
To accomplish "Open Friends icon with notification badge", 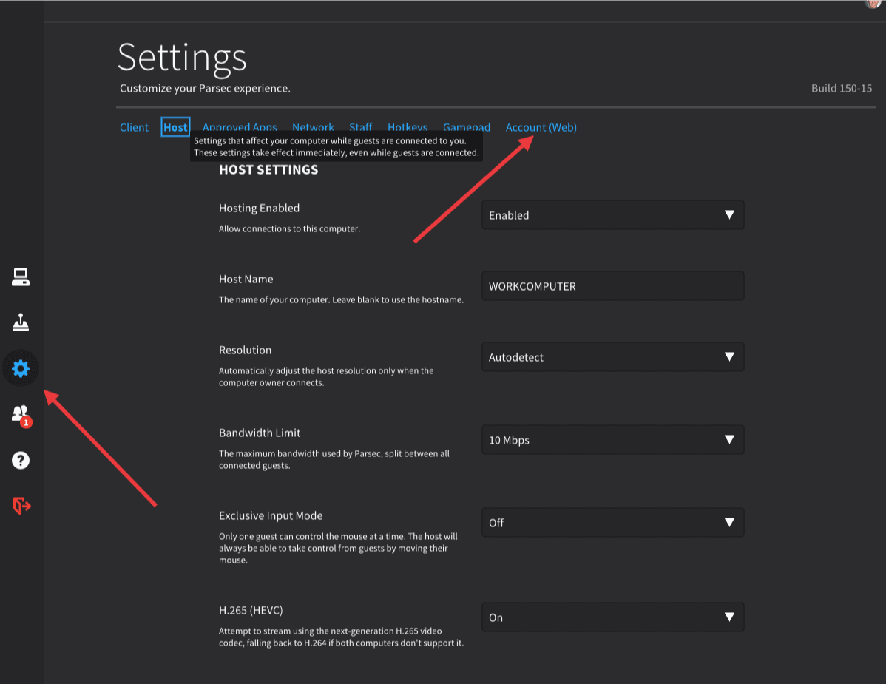I will (x=21, y=414).
